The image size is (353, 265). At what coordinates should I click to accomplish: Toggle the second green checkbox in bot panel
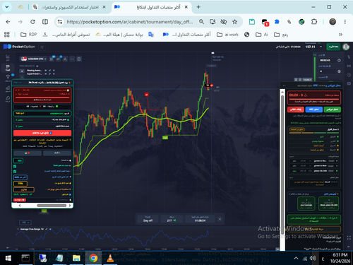tap(15, 172)
